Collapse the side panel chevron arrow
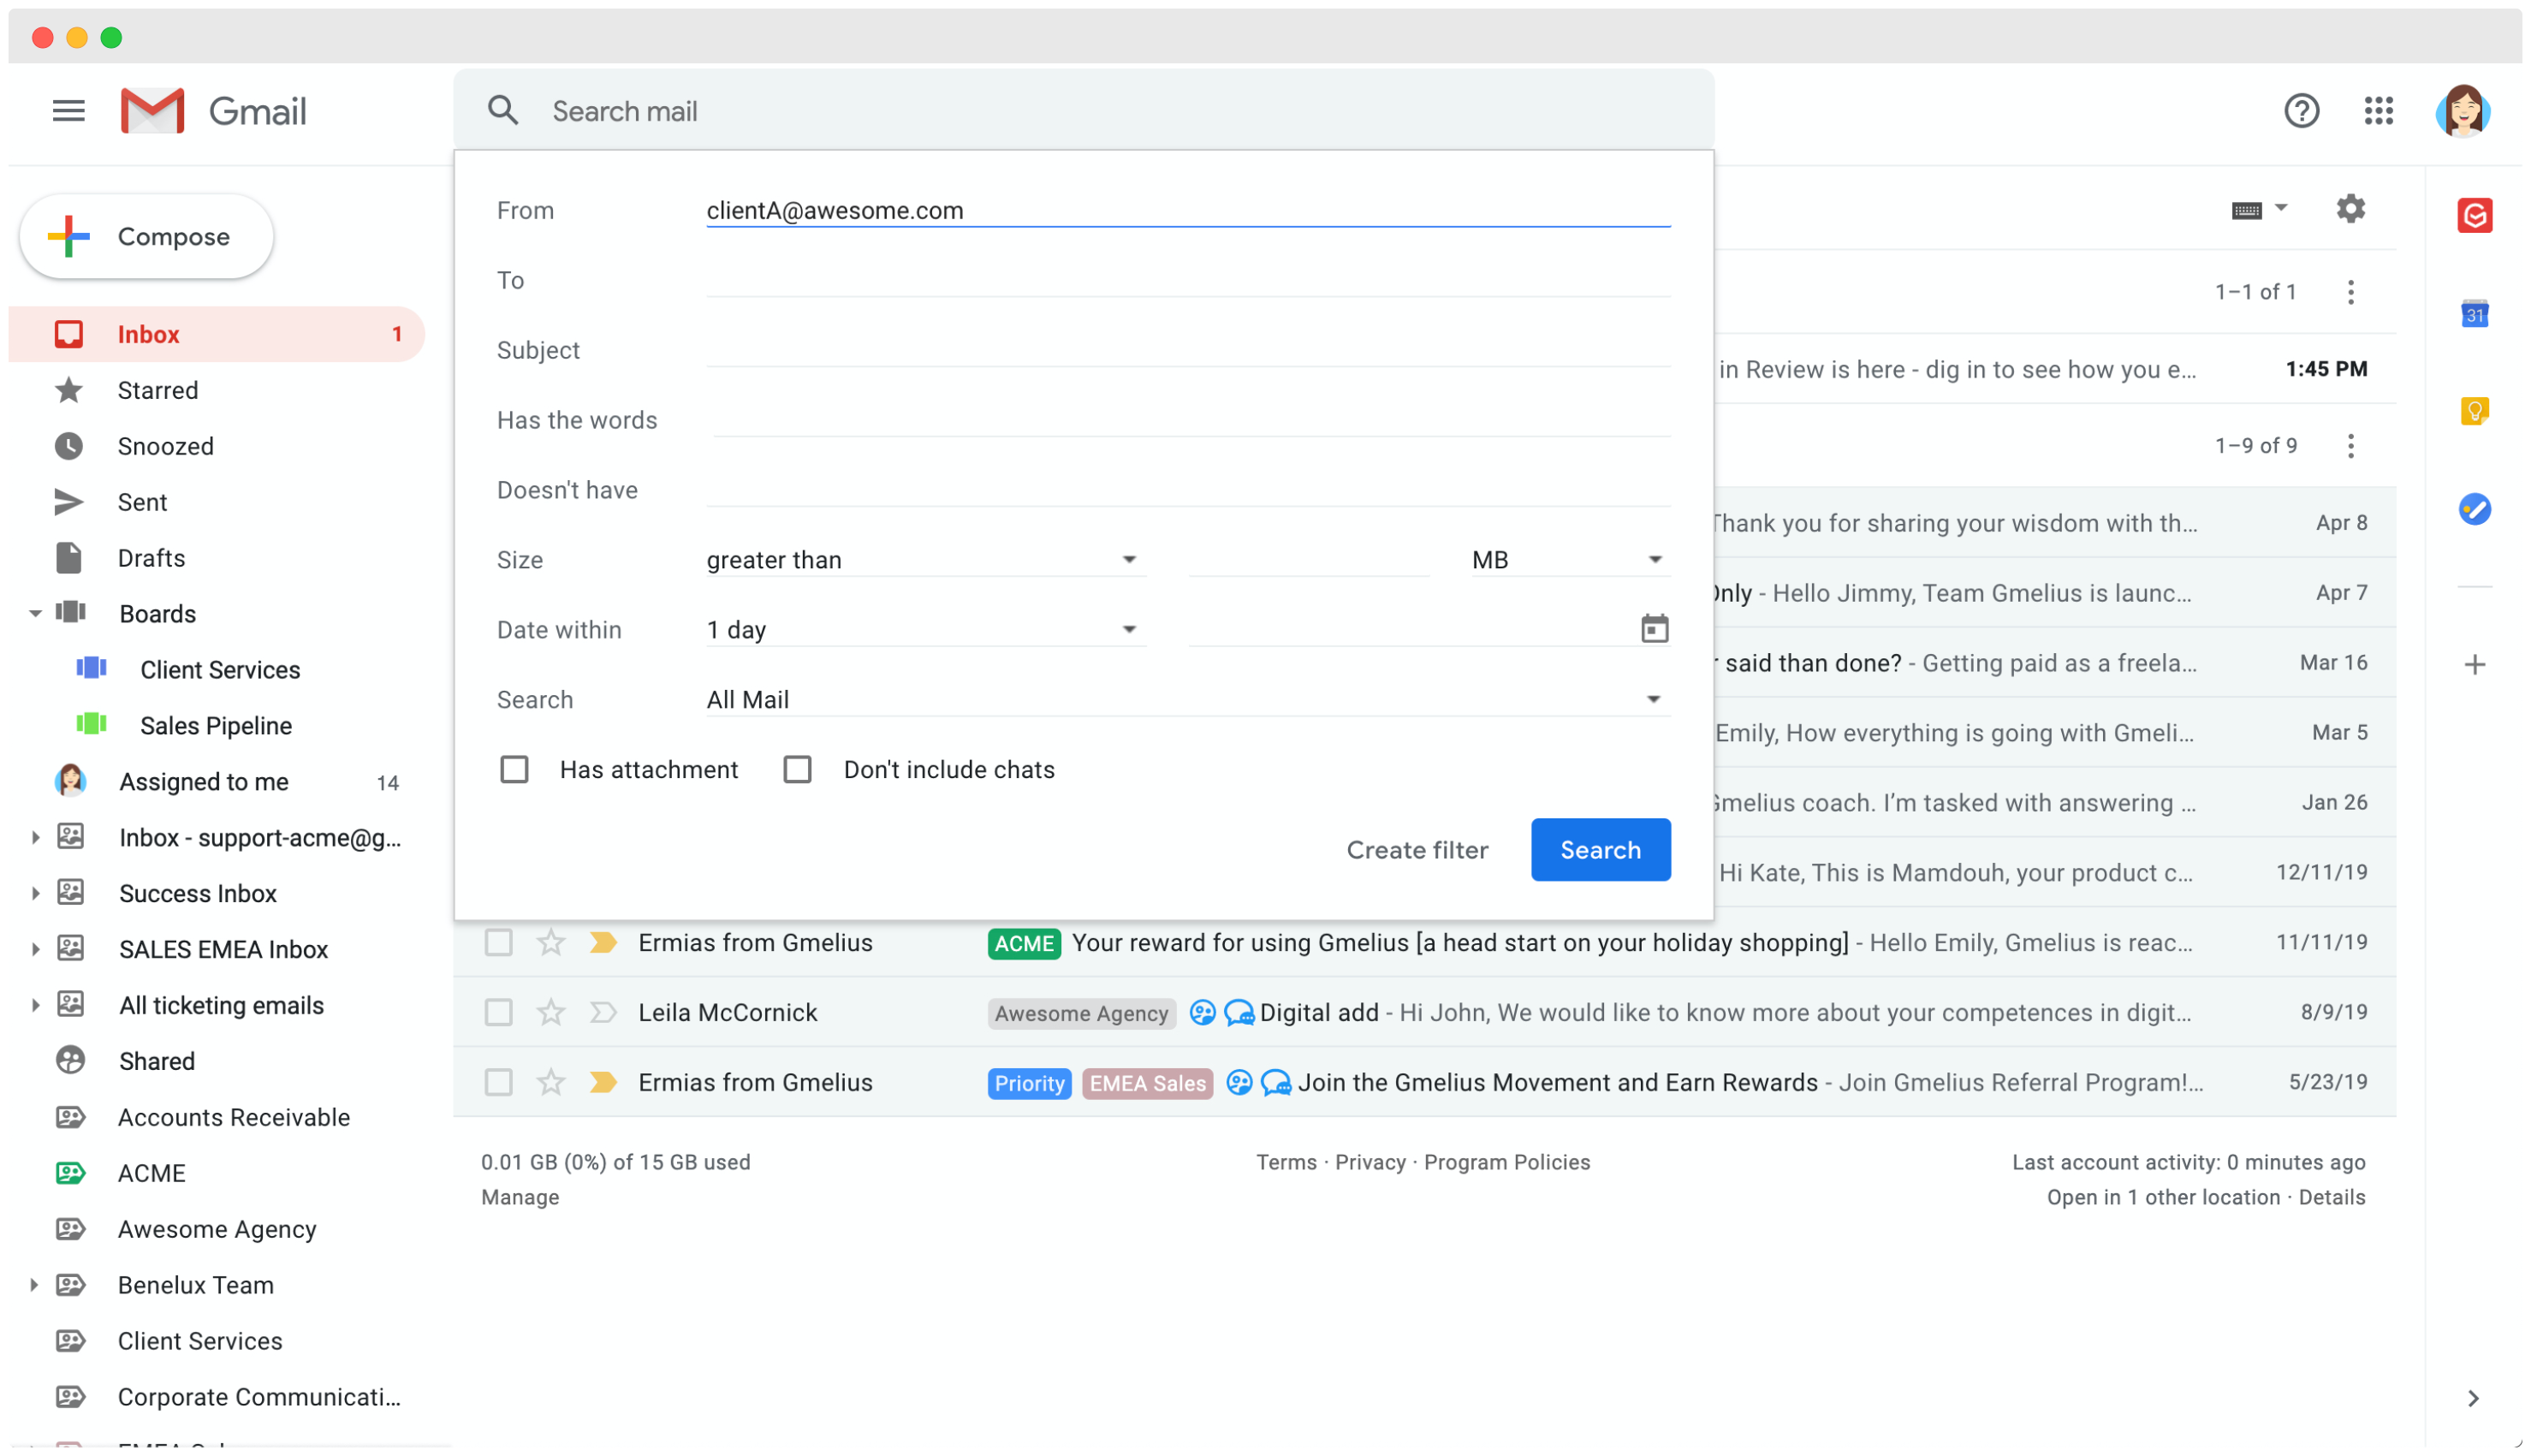 click(x=2472, y=1398)
